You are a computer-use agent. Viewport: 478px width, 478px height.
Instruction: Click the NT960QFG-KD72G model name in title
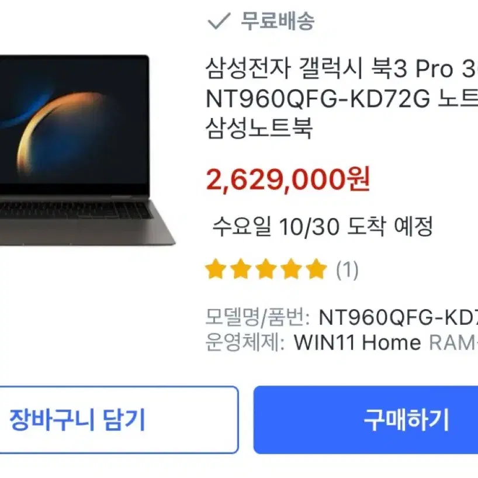pos(318,99)
